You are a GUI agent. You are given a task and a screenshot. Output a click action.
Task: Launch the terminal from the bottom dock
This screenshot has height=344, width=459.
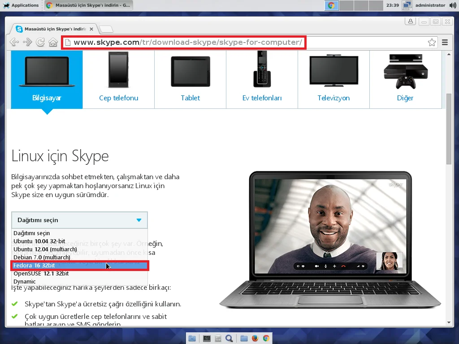tap(207, 339)
